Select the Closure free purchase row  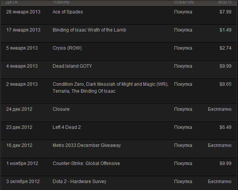pos(119,113)
